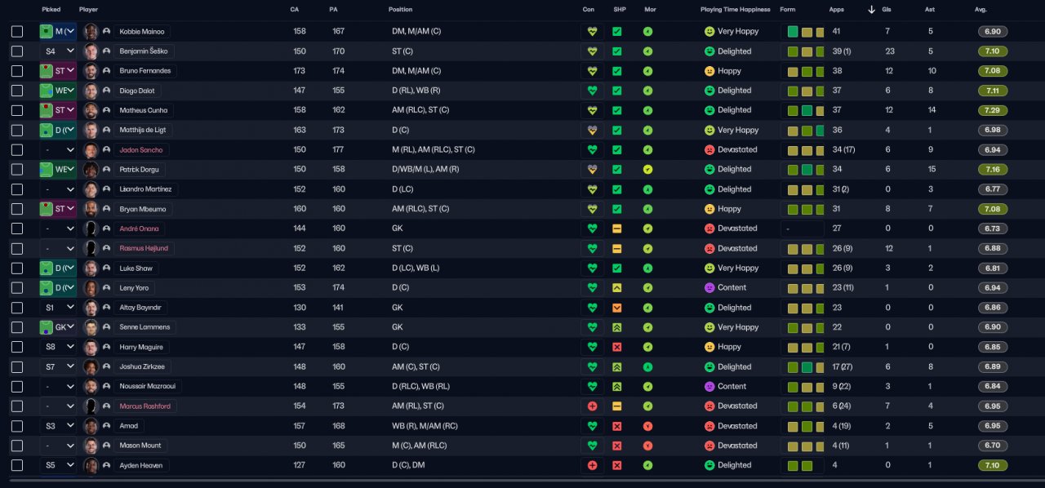Click Noussair Mazraoui's purple content face icon
This screenshot has height=488, width=1045.
pos(709,387)
